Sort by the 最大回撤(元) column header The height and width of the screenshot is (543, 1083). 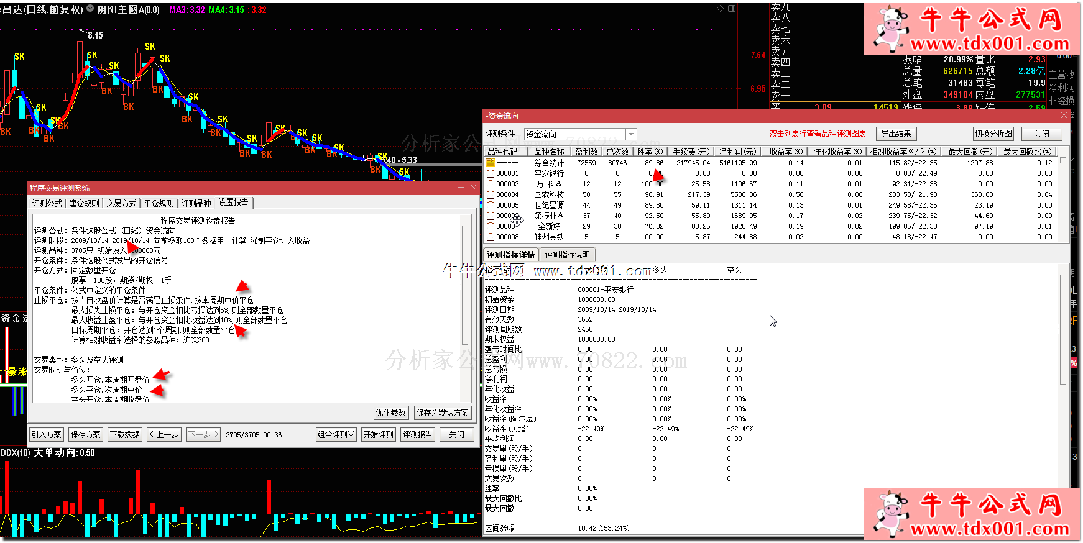coord(970,152)
